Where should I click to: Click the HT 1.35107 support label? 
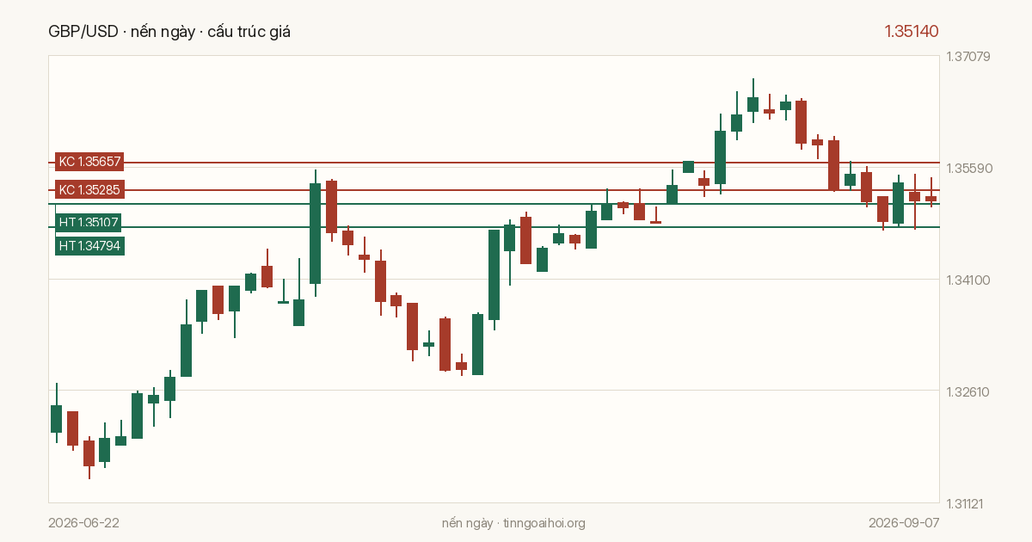click(88, 223)
